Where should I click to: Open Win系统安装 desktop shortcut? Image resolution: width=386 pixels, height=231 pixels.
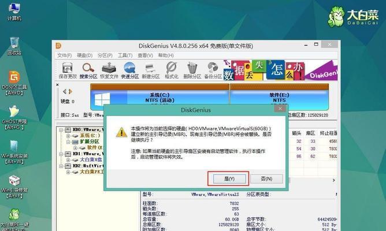(14, 152)
